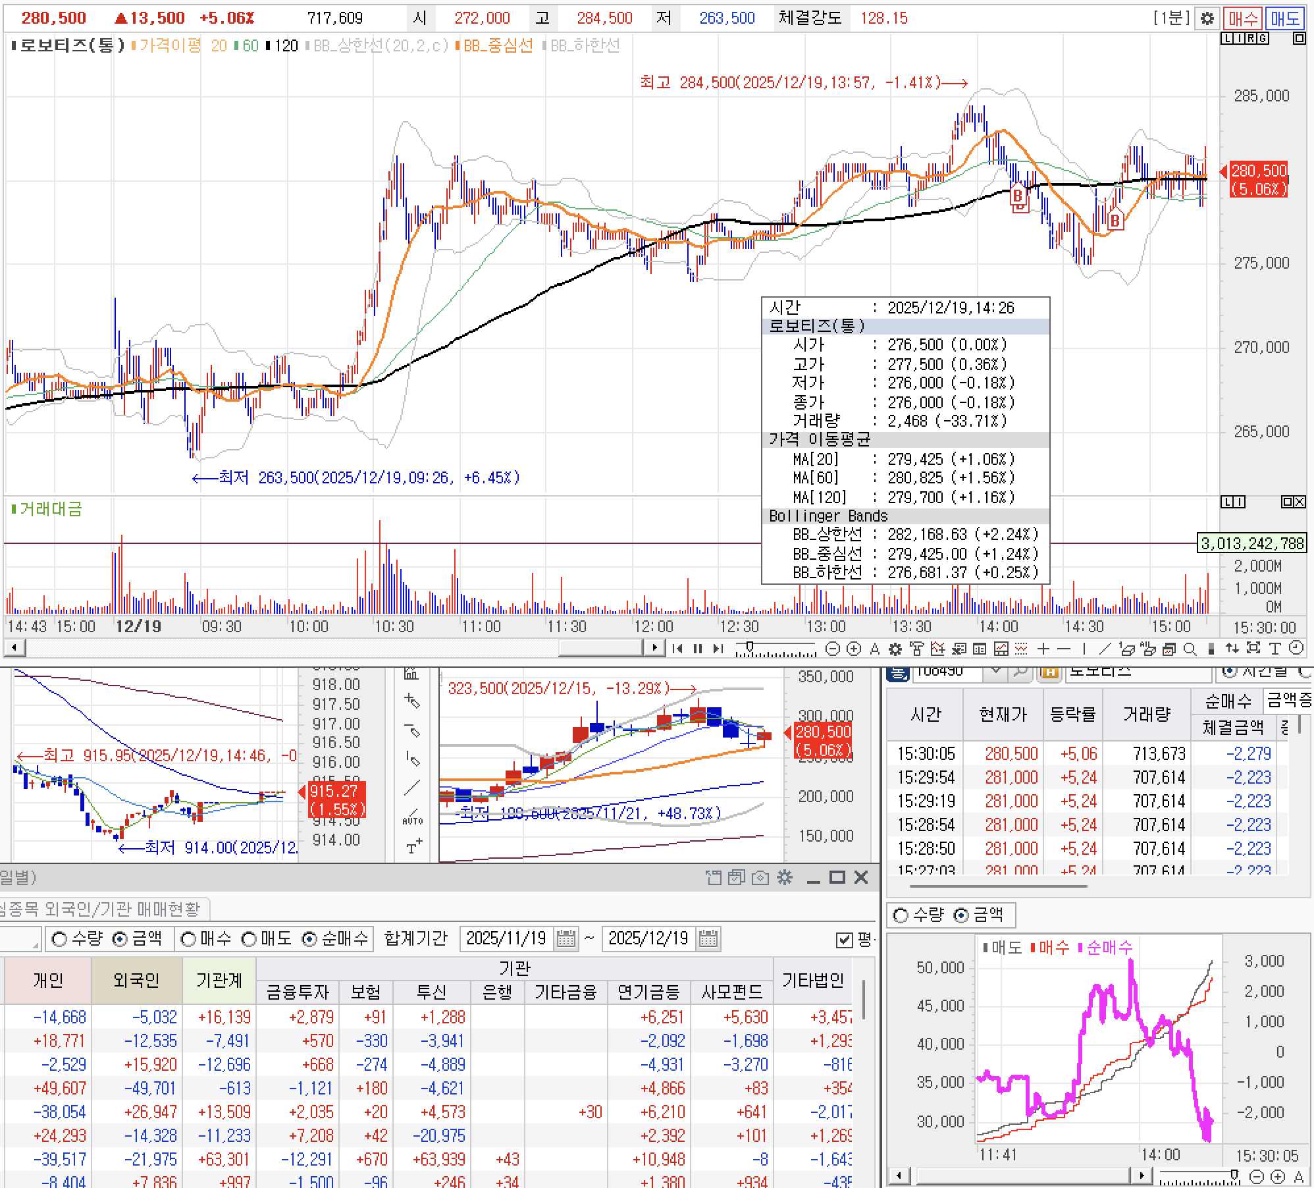This screenshot has width=1314, height=1188.
Task: Open chart settings gear beside 1분 label
Action: (1207, 18)
